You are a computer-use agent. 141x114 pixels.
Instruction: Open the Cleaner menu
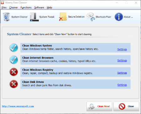[x=13, y=8]
